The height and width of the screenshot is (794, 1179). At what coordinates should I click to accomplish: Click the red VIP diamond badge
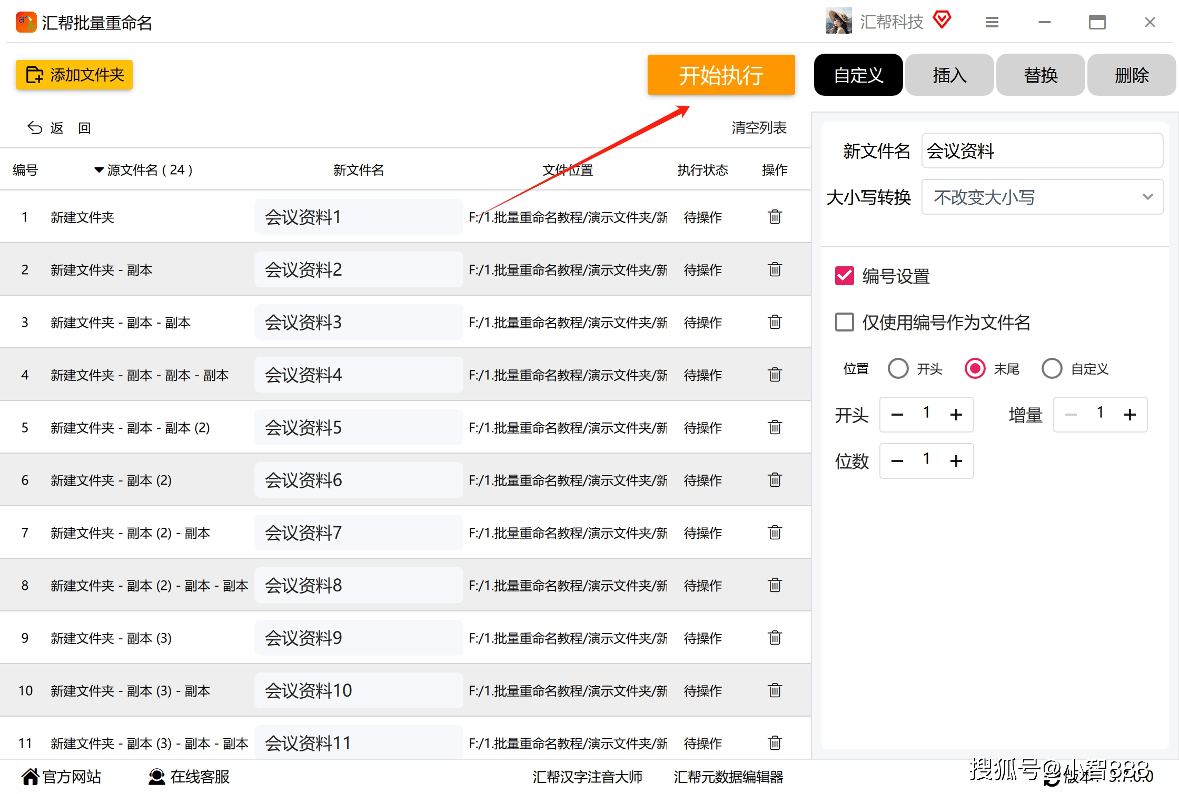click(942, 20)
